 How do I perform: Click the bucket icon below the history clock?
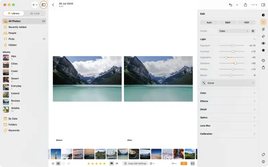click(263, 67)
